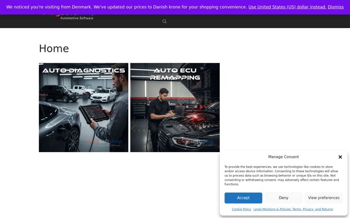Open the Cookie Policy link
This screenshot has height=218, width=350.
(241, 209)
